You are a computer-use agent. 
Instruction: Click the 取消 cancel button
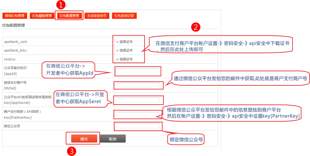113,139
